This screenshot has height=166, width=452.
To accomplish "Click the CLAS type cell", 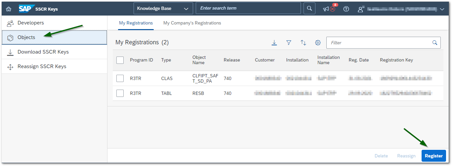I will [x=167, y=78].
